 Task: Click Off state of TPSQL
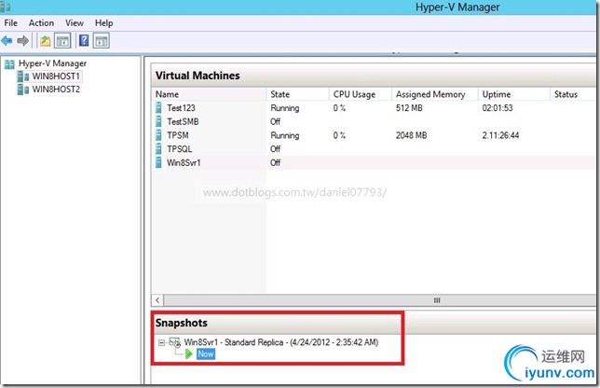276,149
